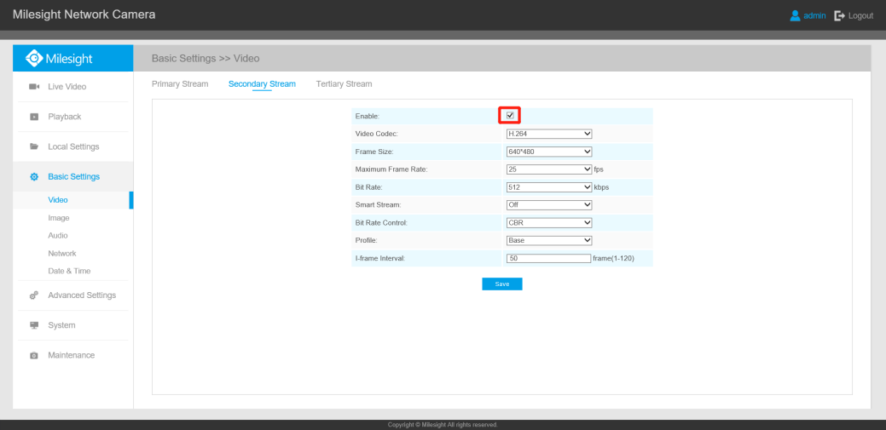
Task: Click the Basic Settings >> Video breadcrumb
Action: [x=206, y=58]
